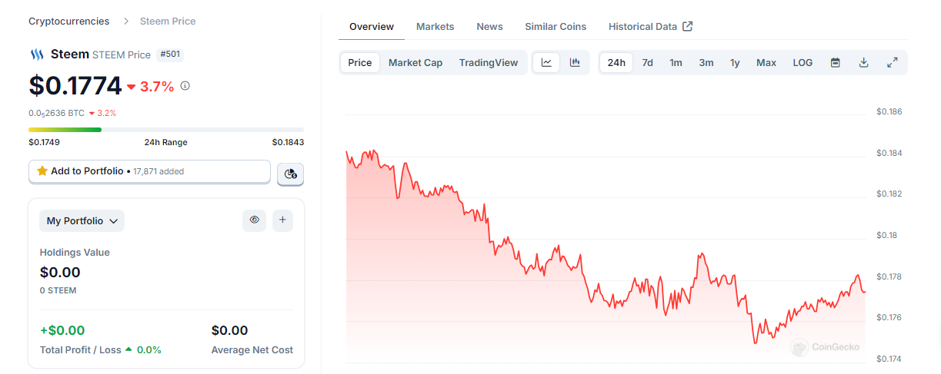Set chart range to 24h
941x374 pixels.
pyautogui.click(x=616, y=63)
